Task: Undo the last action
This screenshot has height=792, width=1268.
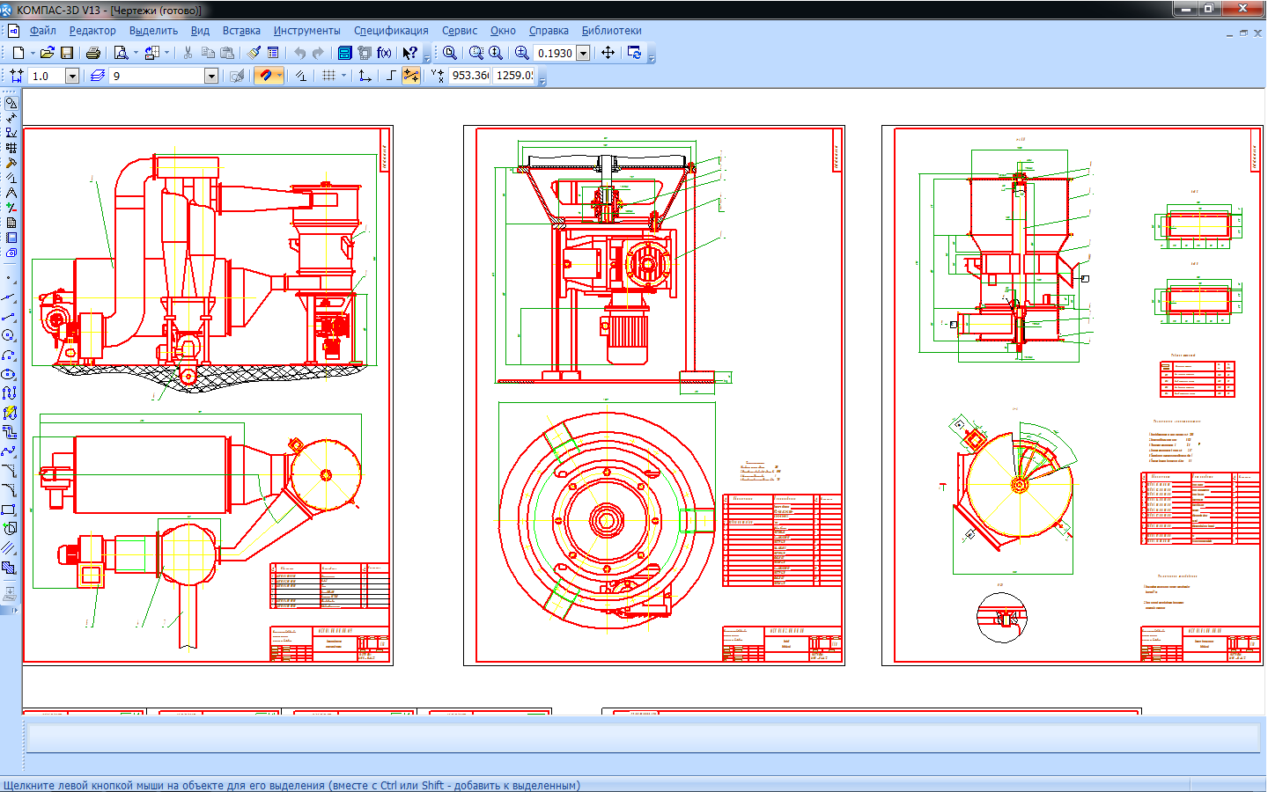Action: (299, 53)
